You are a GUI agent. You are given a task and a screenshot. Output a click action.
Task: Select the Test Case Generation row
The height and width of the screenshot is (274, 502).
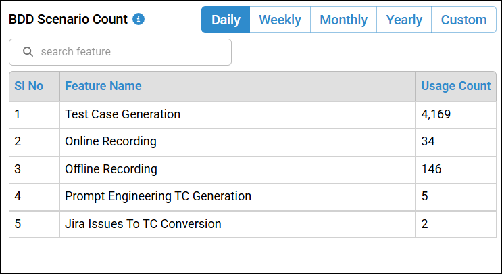point(122,114)
